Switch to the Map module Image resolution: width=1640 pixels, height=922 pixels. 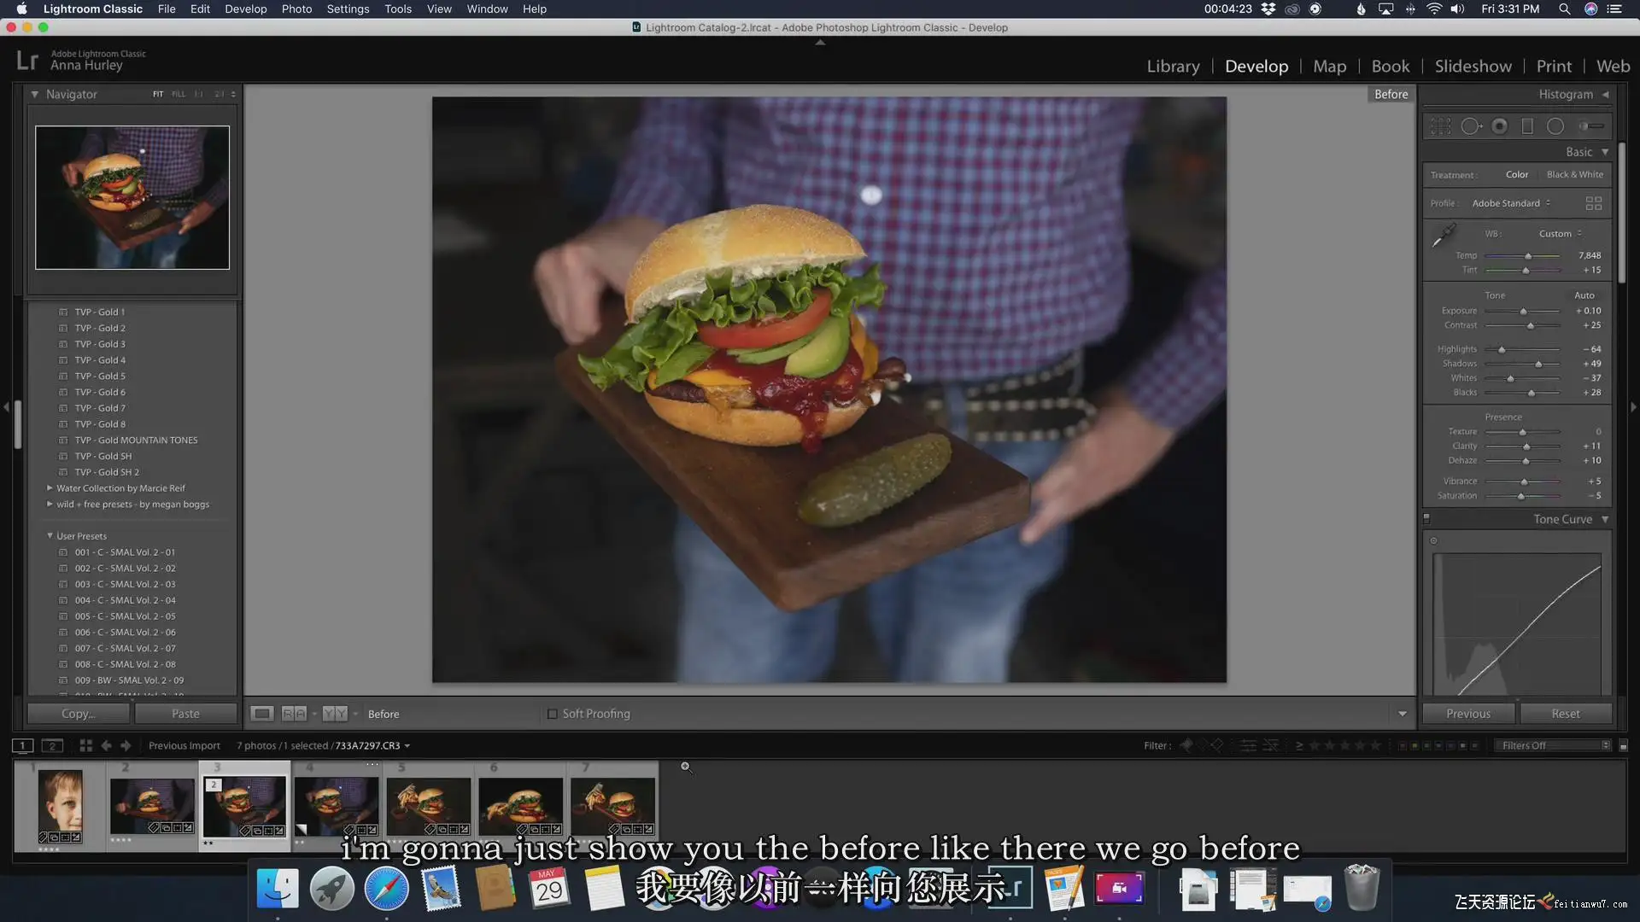1329,67
